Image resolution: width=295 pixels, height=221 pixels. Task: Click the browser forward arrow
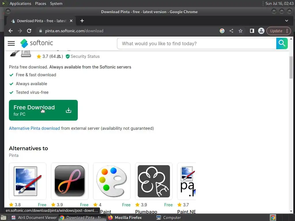pyautogui.click(x=20, y=31)
